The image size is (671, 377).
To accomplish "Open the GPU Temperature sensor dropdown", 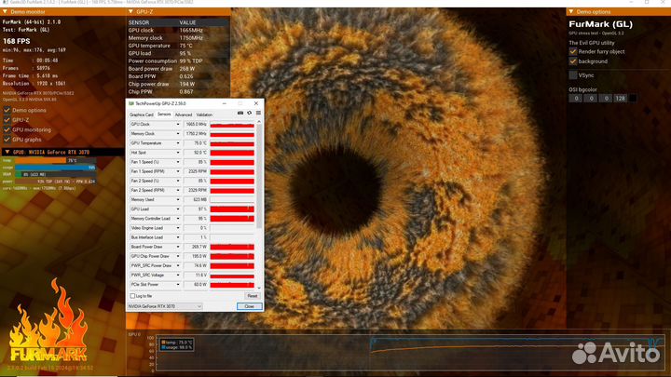I will tap(178, 143).
